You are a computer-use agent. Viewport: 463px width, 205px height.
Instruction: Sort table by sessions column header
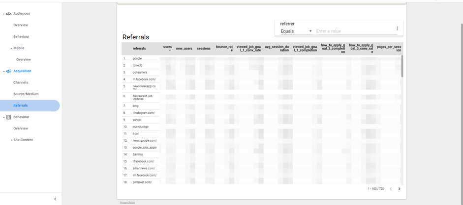point(204,49)
